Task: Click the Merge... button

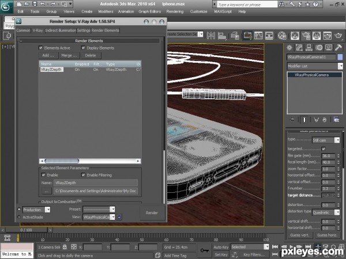Action: click(69, 55)
